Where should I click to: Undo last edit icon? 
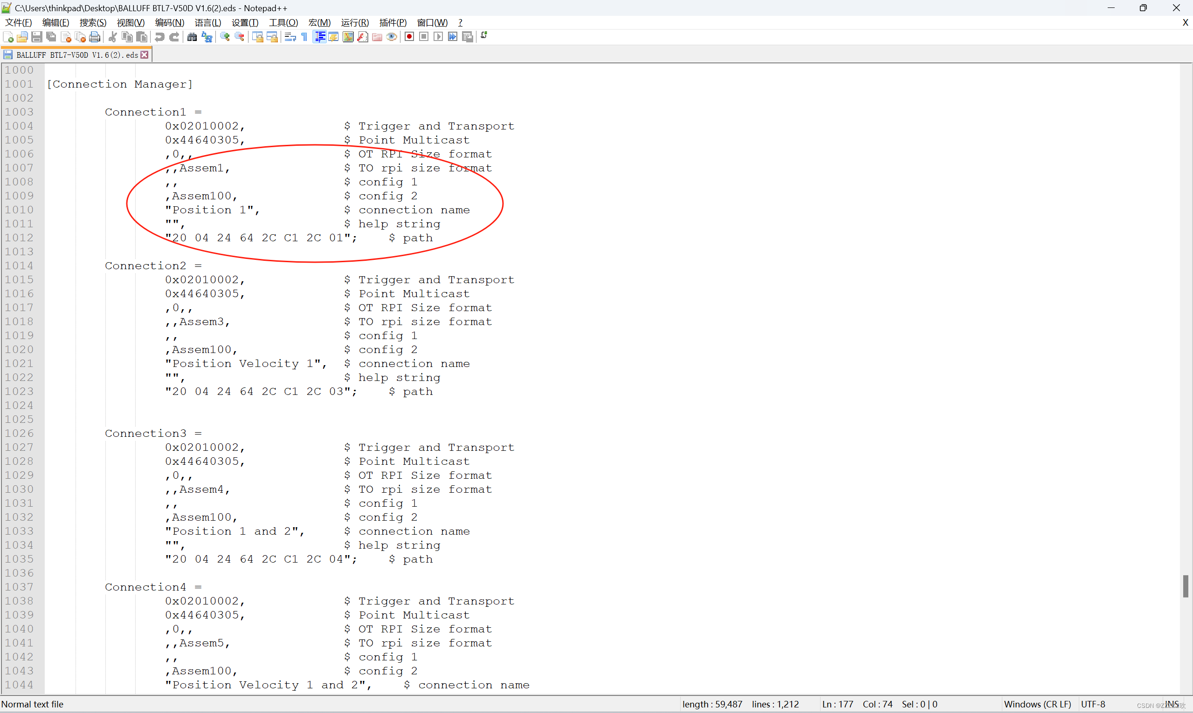pos(159,37)
